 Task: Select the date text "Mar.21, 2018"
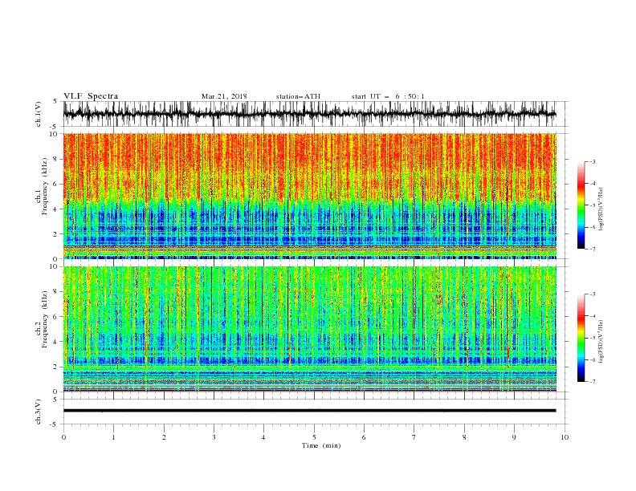224,96
